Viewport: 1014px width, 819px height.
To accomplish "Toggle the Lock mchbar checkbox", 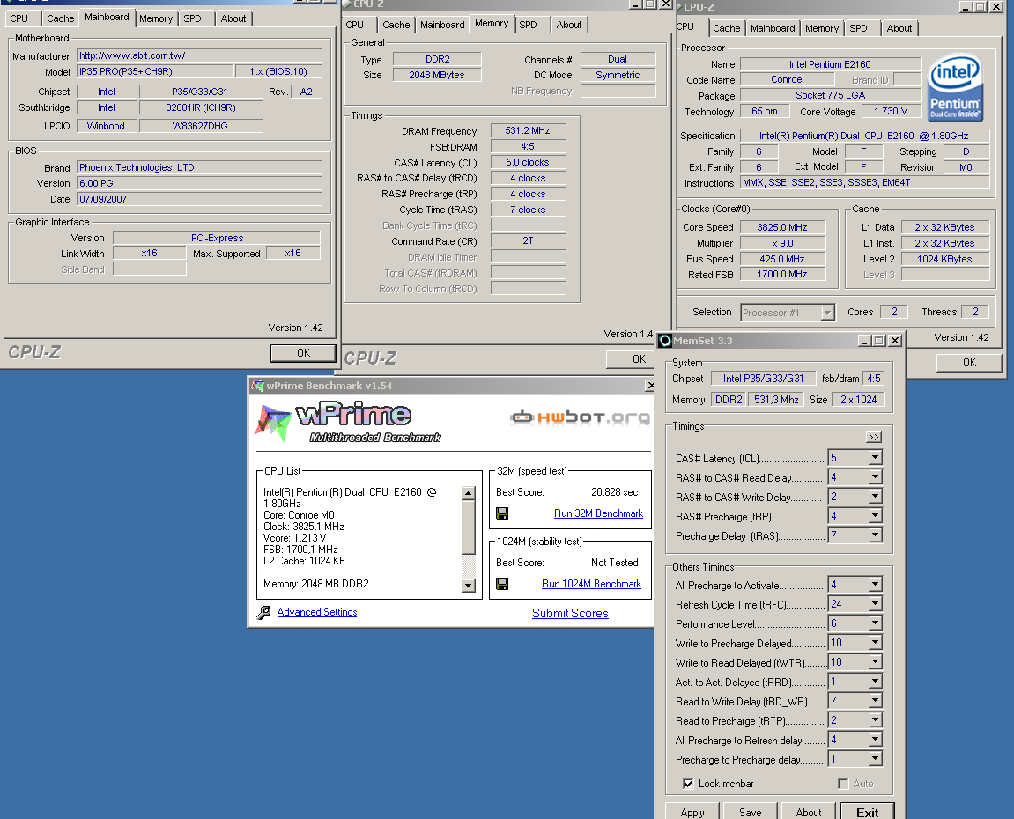I will [688, 784].
